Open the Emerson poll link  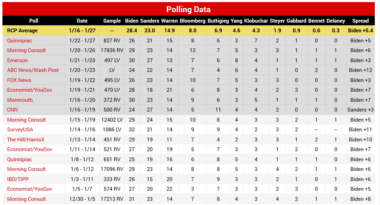(x=17, y=60)
